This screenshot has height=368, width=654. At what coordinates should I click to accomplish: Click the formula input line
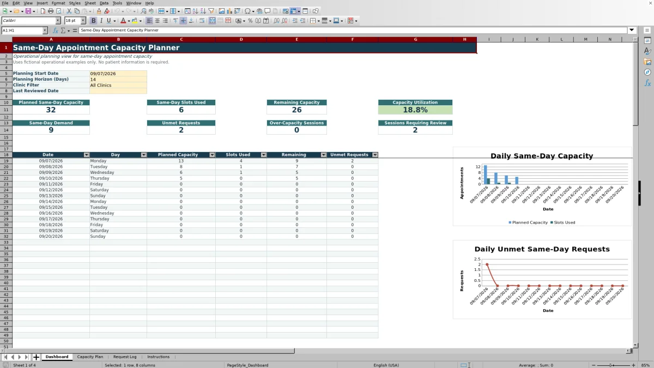[x=353, y=31]
